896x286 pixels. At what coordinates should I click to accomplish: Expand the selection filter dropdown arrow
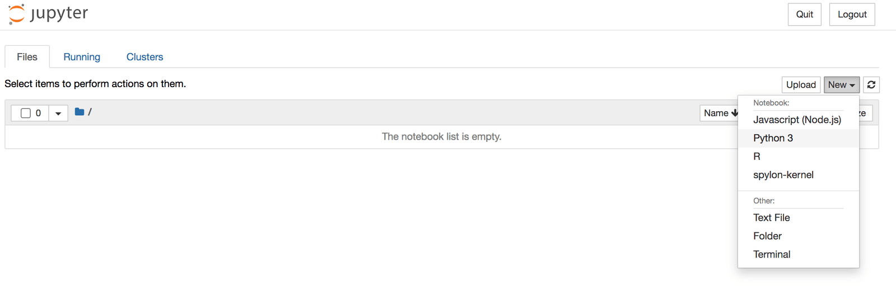tap(58, 113)
